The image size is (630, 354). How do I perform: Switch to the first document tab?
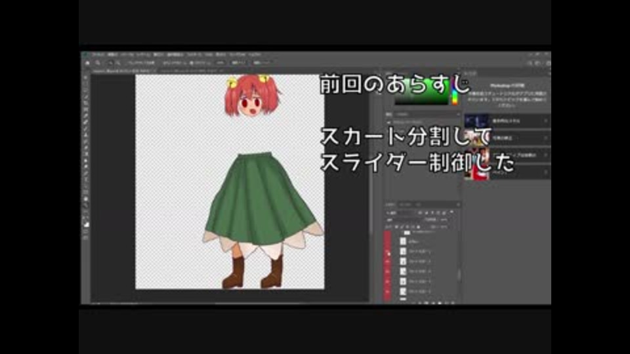coord(124,71)
